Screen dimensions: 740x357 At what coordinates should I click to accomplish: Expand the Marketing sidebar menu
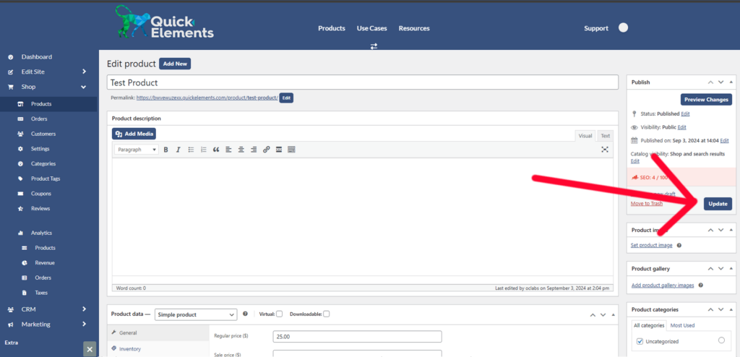click(84, 324)
